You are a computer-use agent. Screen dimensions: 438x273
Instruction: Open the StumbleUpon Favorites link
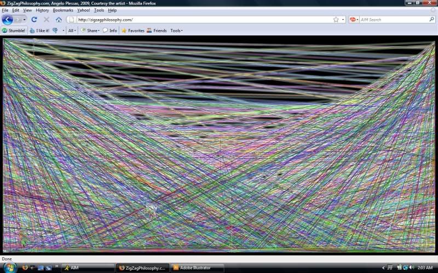point(132,31)
